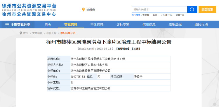Click the 项目经理 label cell
Screen dimensions: 219x107
[122, 77]
